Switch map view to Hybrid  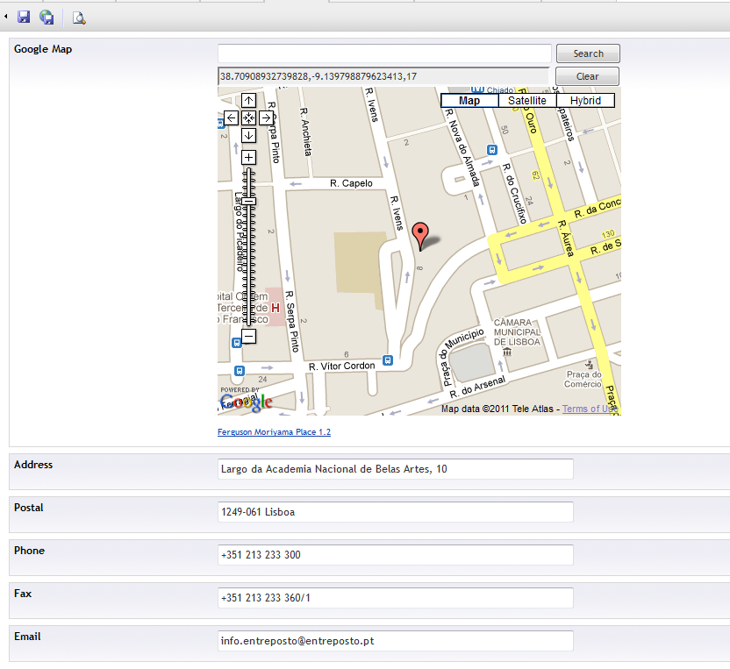point(585,101)
